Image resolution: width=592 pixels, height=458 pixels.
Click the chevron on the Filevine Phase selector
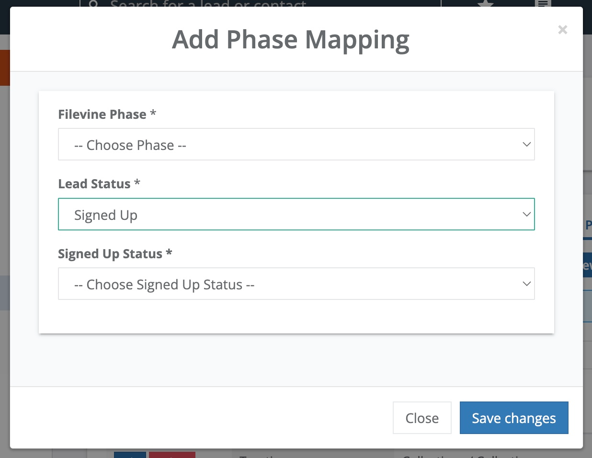[x=526, y=144]
